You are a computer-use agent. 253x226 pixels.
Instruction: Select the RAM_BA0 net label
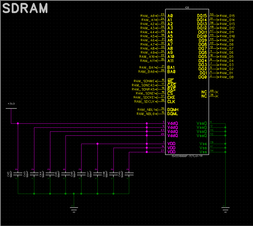pyautogui.click(x=146, y=72)
